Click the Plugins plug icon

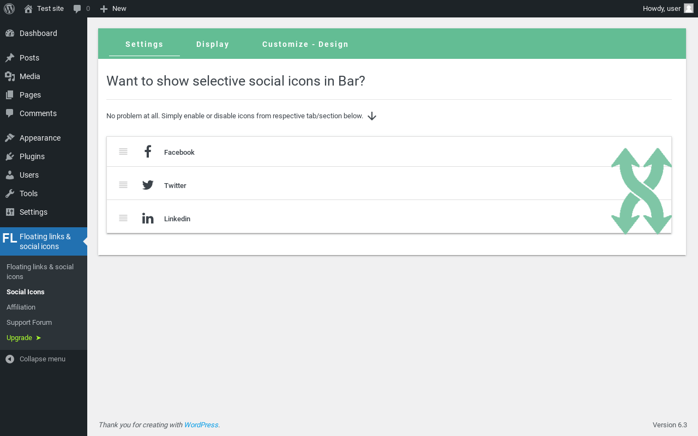click(10, 156)
